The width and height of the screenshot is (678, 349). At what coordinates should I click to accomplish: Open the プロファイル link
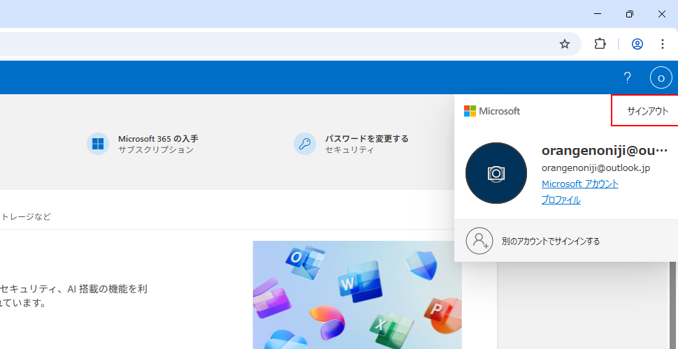[561, 200]
